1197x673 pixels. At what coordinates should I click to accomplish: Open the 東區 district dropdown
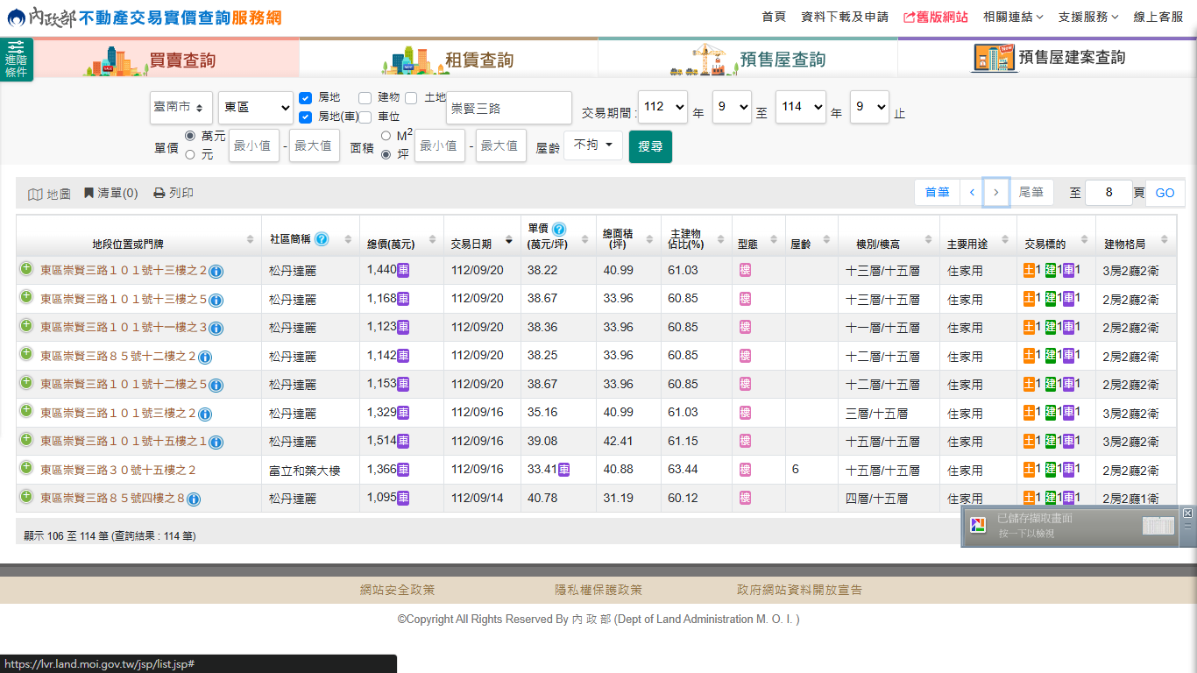pos(256,107)
